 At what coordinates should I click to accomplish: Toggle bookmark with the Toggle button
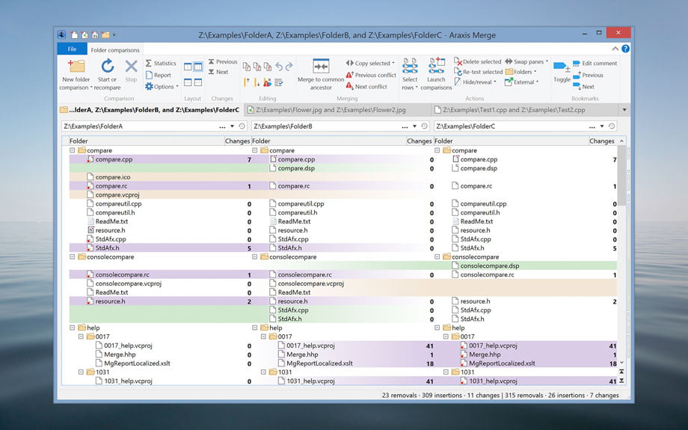coord(562,69)
